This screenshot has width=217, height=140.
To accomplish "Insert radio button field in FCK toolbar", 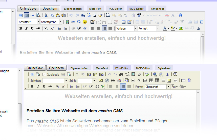I will point(139,80).
